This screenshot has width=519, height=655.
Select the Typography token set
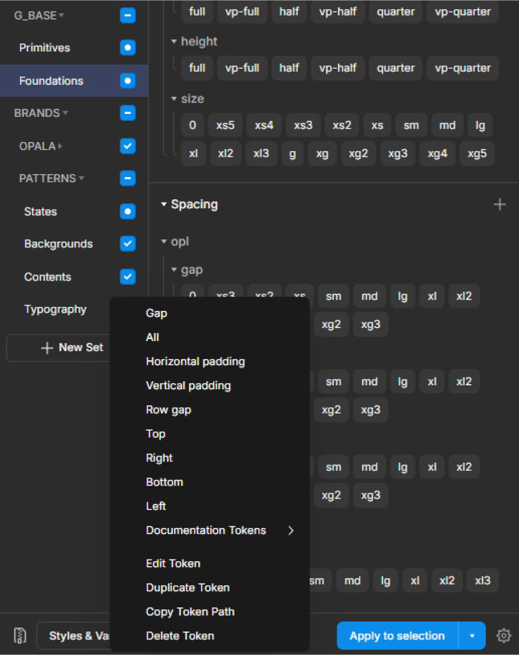[55, 310]
